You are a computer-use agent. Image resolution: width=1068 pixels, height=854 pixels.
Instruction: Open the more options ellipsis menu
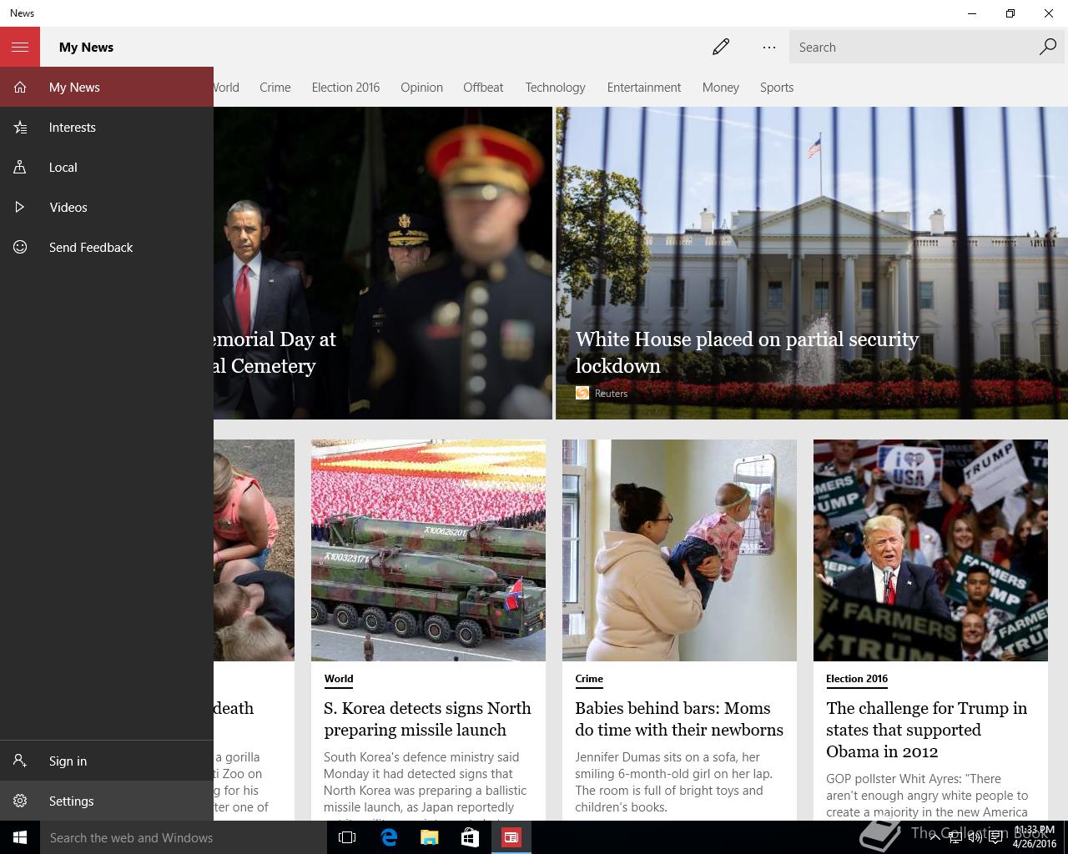coord(769,47)
